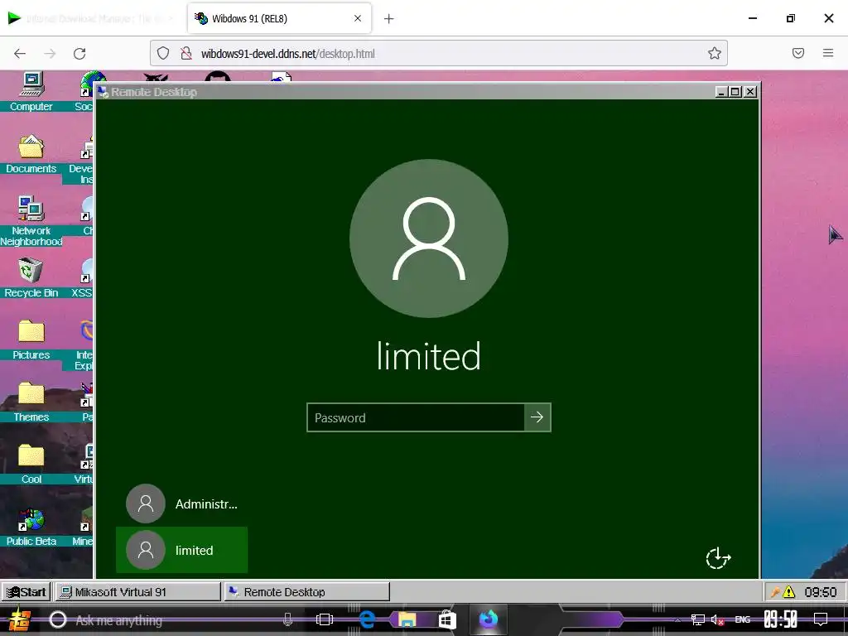848x636 pixels.
Task: Click the Firefox icon on host taskbar
Action: (489, 619)
